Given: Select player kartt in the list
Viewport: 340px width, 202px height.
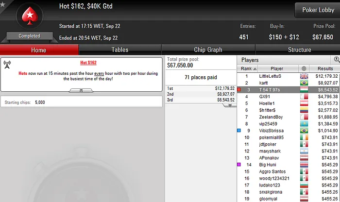Looking at the screenshot, I should [x=289, y=83].
